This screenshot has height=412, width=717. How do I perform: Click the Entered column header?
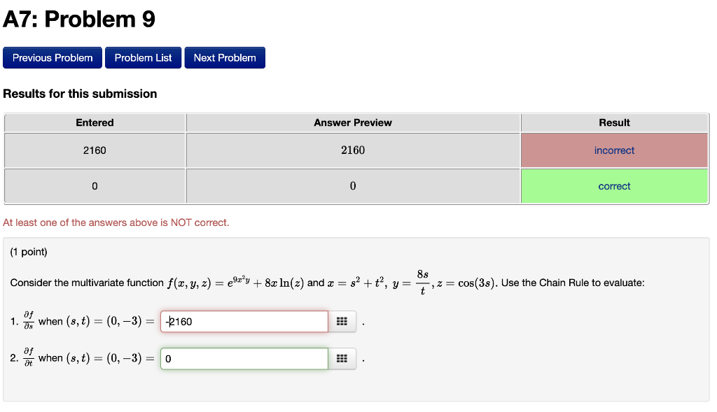coord(95,122)
